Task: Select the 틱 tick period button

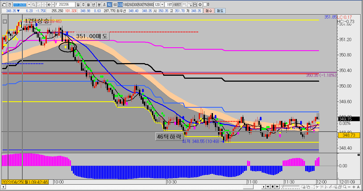Action: (109, 5)
